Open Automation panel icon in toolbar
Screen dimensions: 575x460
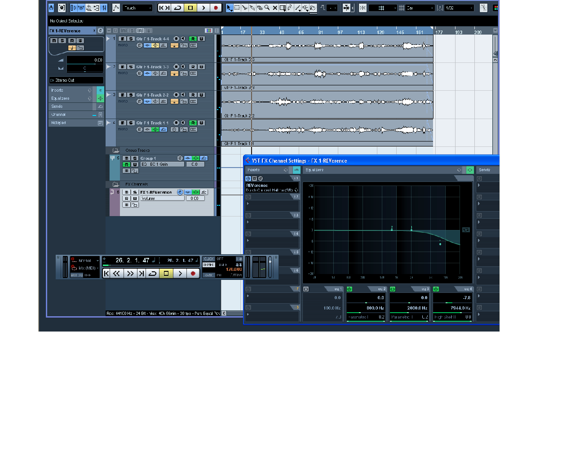tap(116, 8)
